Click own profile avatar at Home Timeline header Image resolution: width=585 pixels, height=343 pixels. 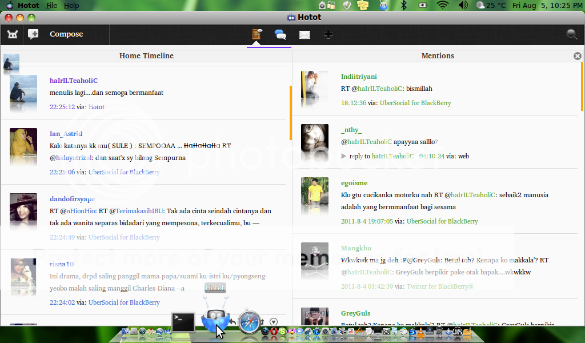(11, 62)
